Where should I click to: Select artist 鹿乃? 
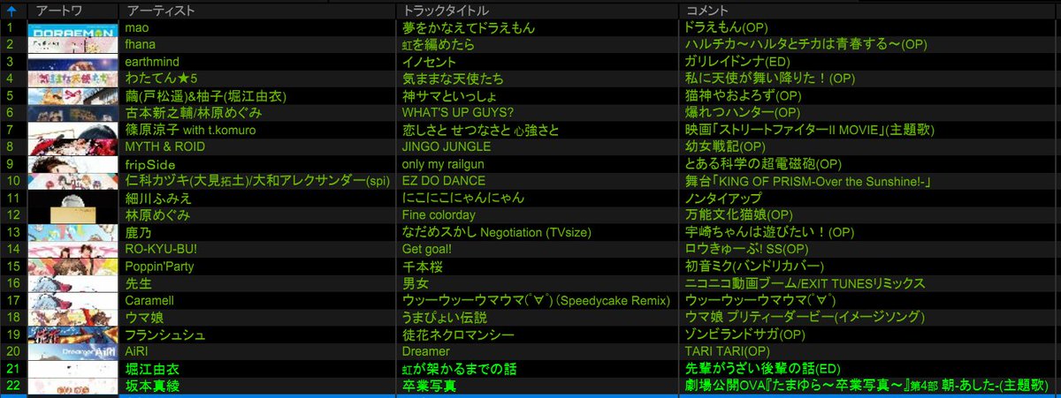138,232
